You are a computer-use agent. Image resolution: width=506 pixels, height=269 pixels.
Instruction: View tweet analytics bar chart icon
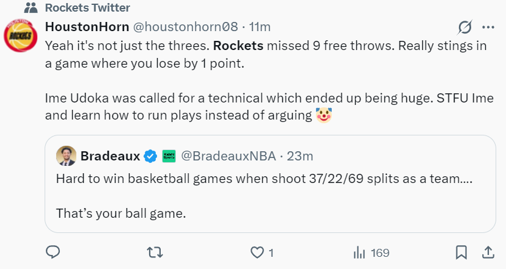[360, 252]
